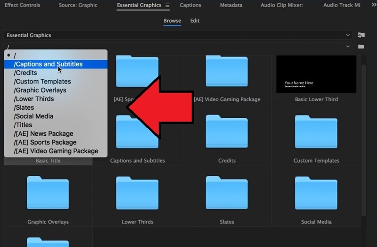
Task: Click the folder path dropdown arrow
Action: pyautogui.click(x=348, y=46)
